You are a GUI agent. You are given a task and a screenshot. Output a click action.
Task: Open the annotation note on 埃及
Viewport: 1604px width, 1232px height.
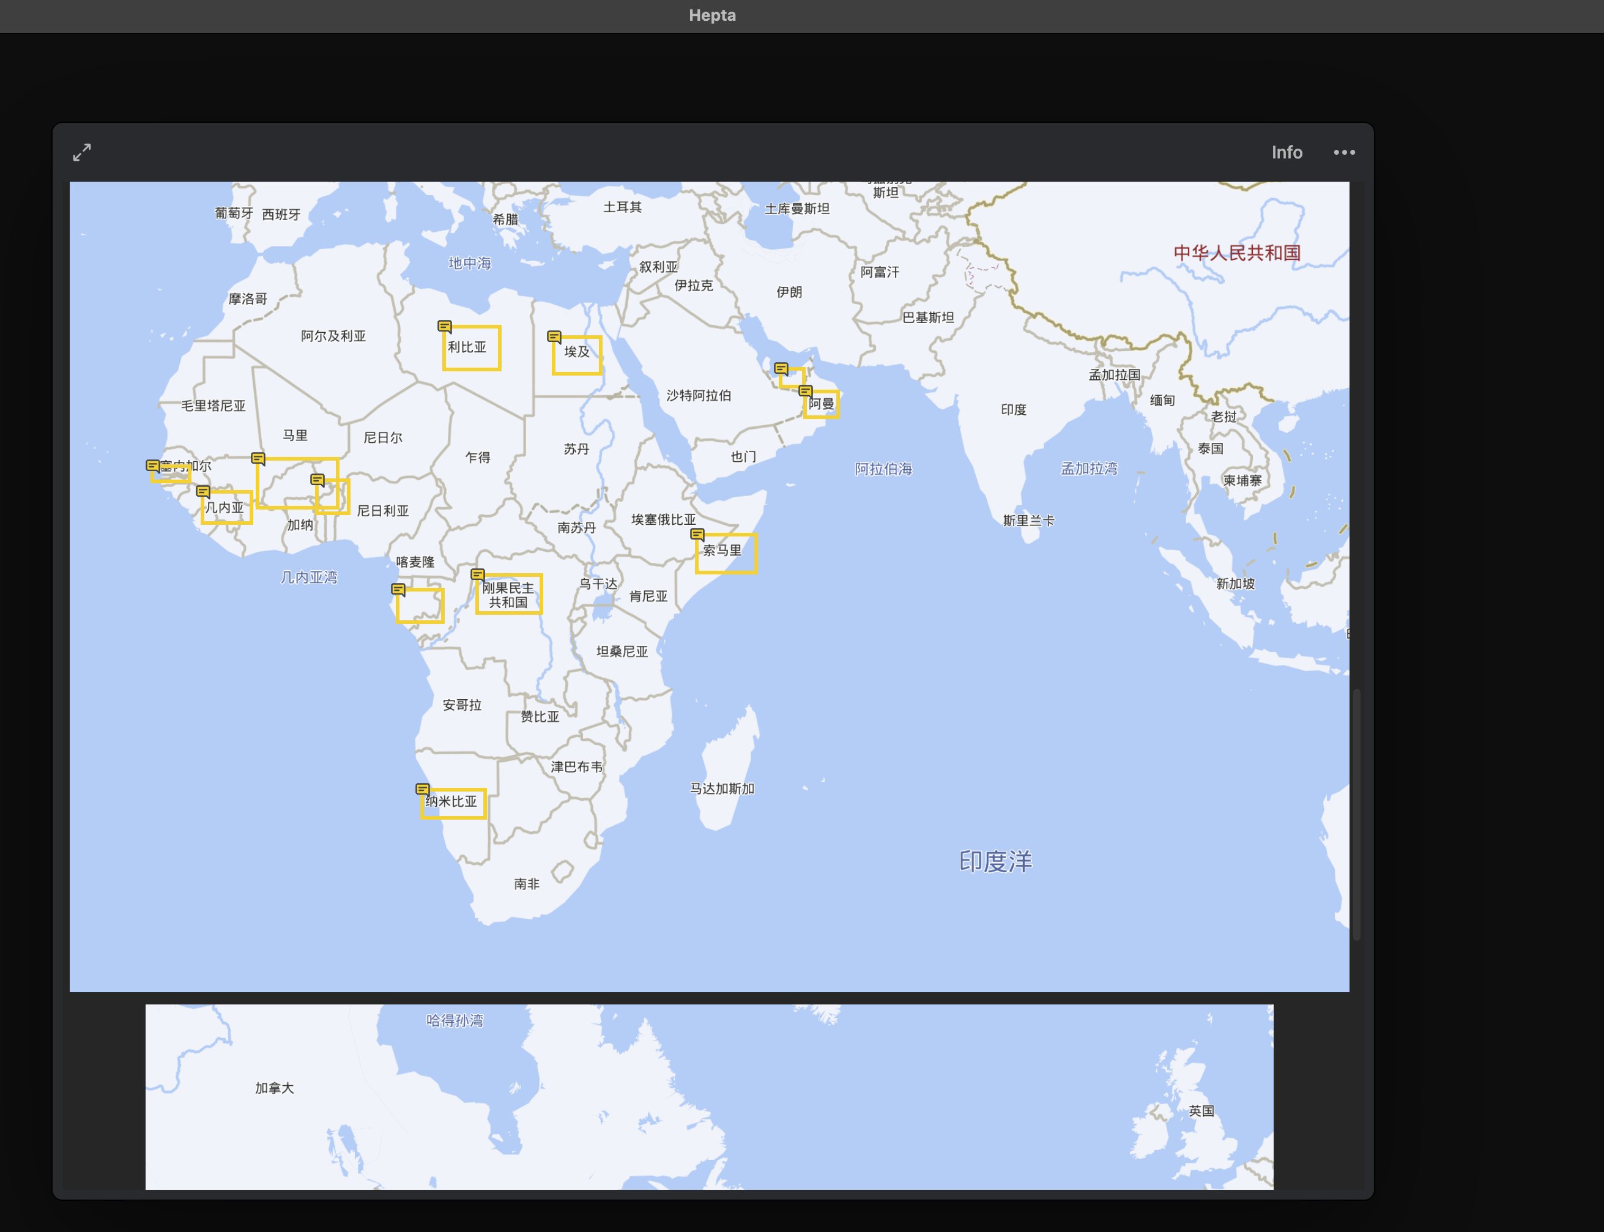[554, 336]
